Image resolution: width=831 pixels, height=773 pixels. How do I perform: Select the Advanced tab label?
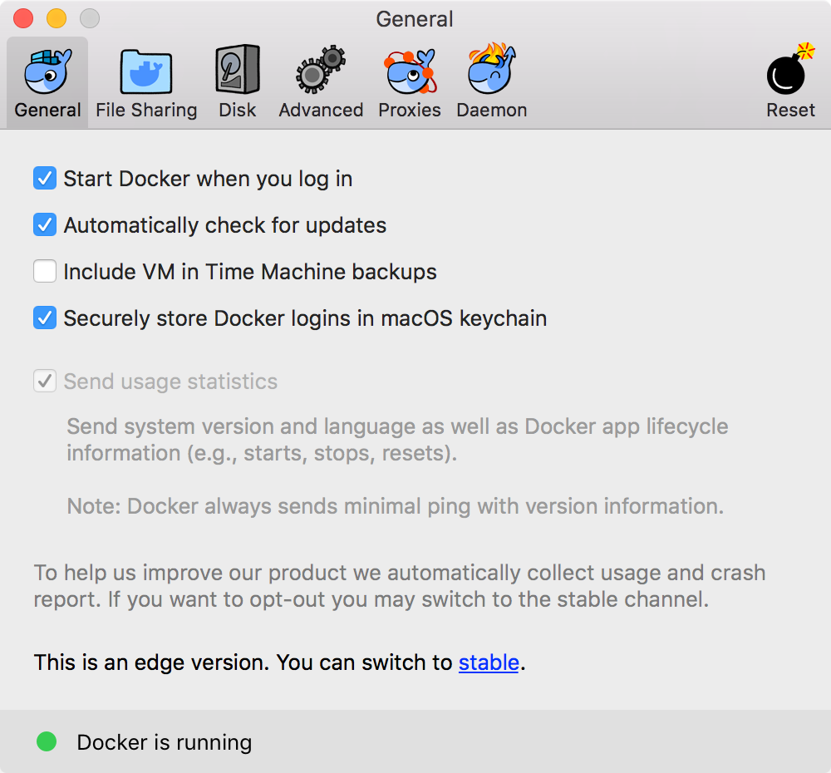[321, 110]
